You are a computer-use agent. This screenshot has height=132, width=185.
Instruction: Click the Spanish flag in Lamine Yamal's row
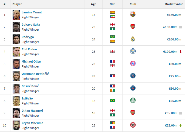pyautogui.click(x=112, y=12)
